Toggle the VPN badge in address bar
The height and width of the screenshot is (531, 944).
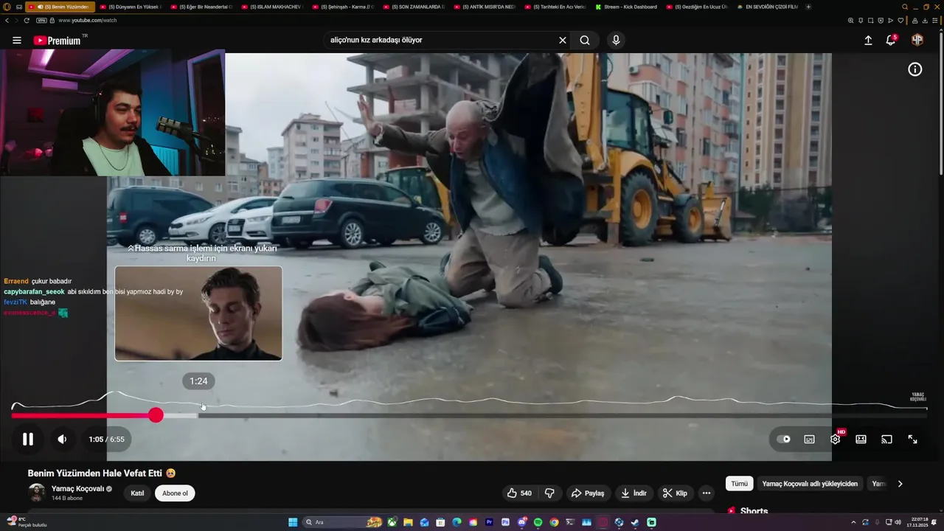(x=41, y=21)
